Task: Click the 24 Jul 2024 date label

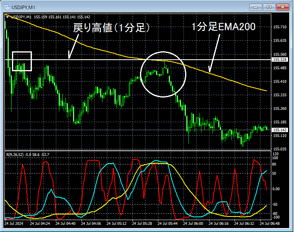Action: [14, 224]
